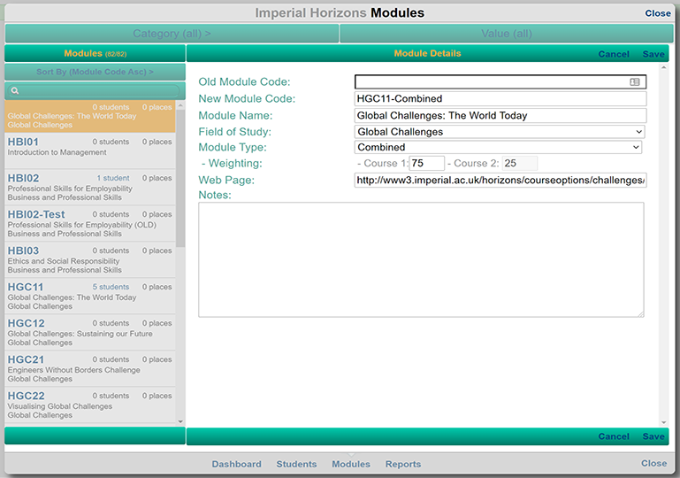The image size is (680, 478).
Task: Select the HBI01 Introduction to Management module
Action: (88, 147)
